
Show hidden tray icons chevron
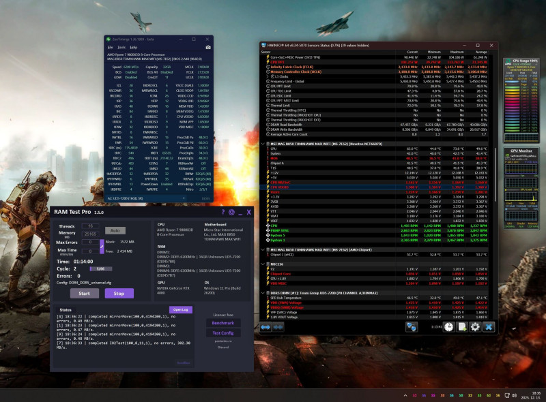click(x=405, y=395)
